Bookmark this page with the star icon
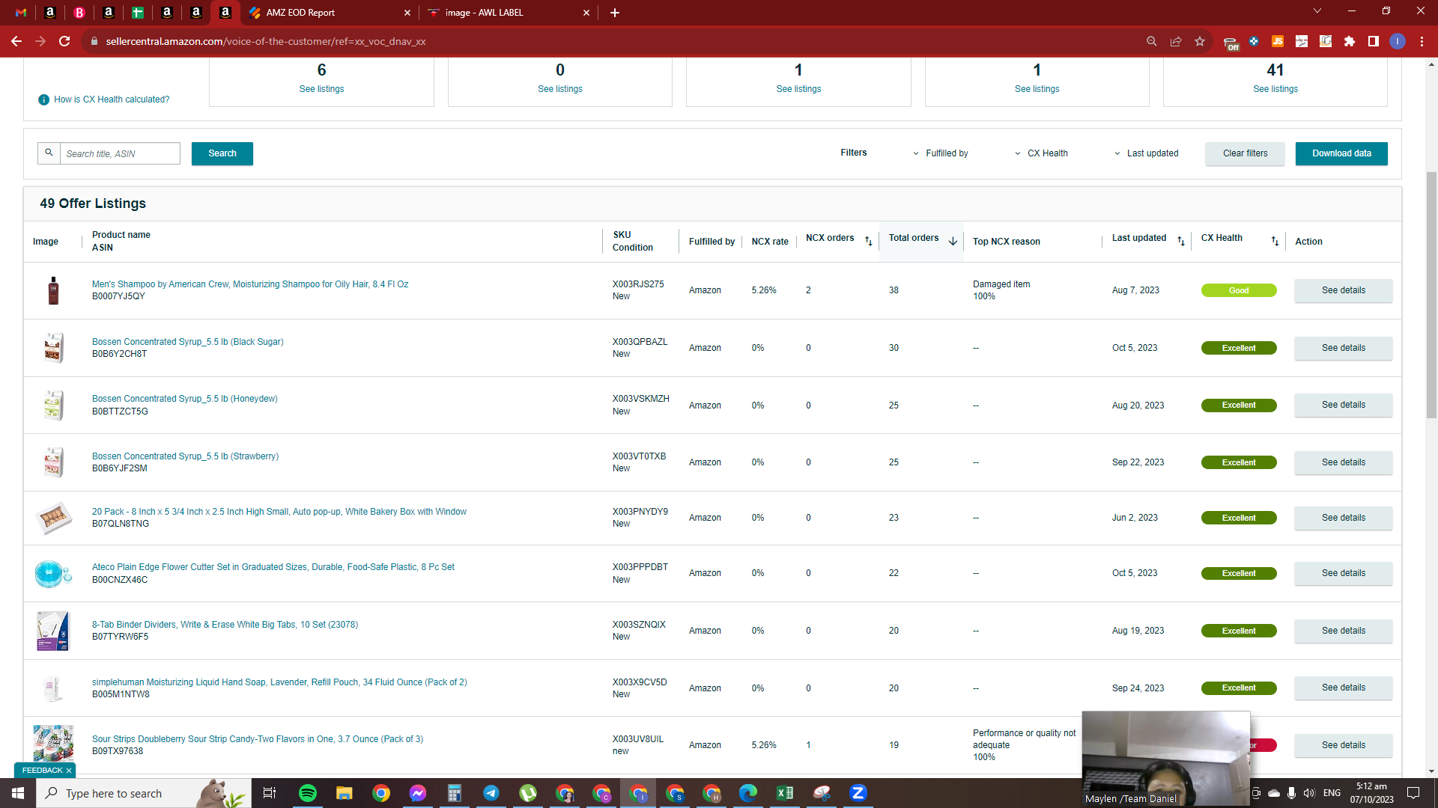Viewport: 1438px width, 808px height. [1200, 41]
